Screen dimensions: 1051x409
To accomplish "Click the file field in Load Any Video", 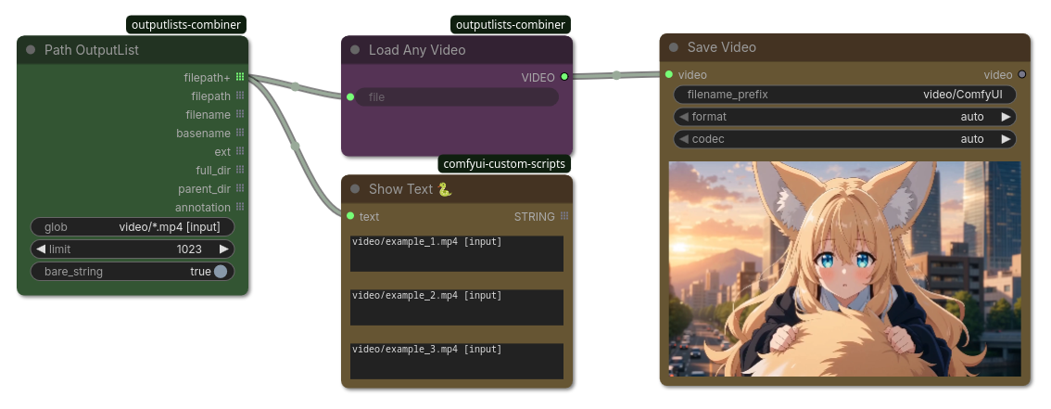I will click(457, 97).
